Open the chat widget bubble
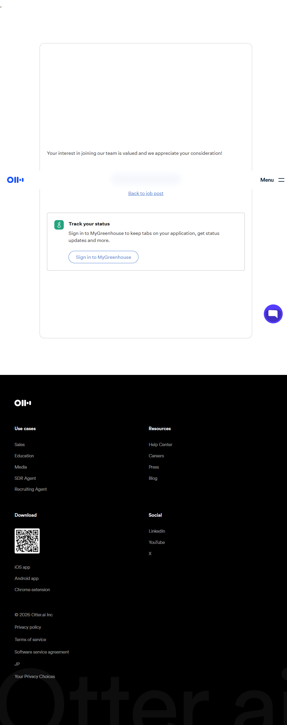This screenshot has width=287, height=725. click(273, 314)
